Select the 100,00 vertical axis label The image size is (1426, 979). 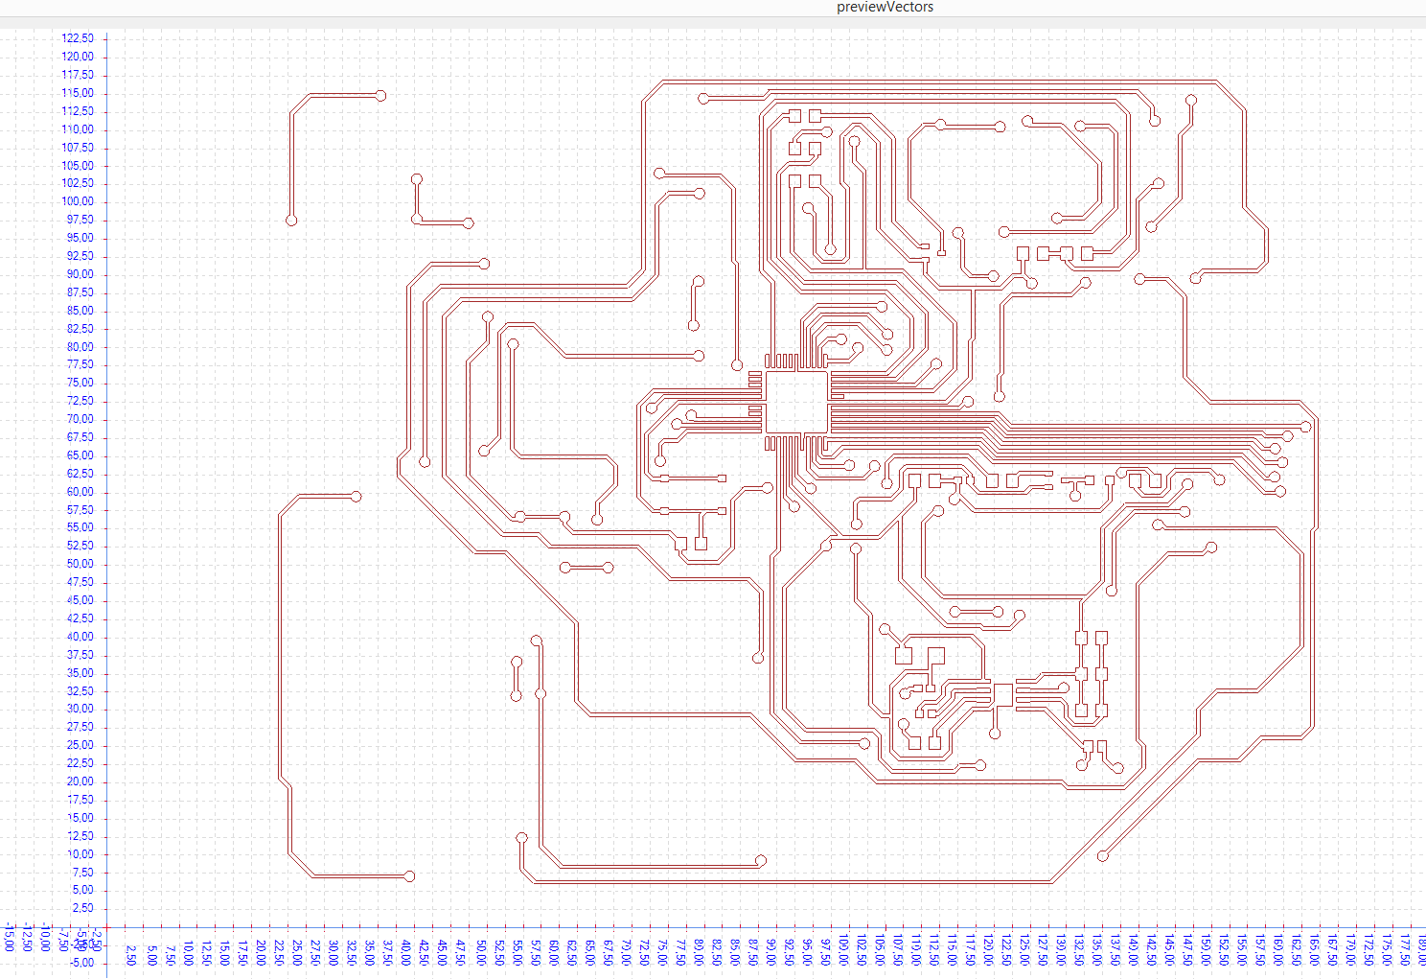(x=78, y=201)
